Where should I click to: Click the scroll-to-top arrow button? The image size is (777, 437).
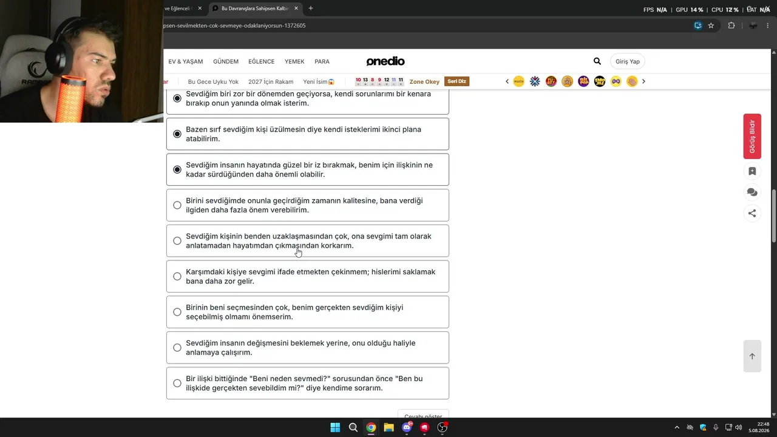pyautogui.click(x=752, y=356)
